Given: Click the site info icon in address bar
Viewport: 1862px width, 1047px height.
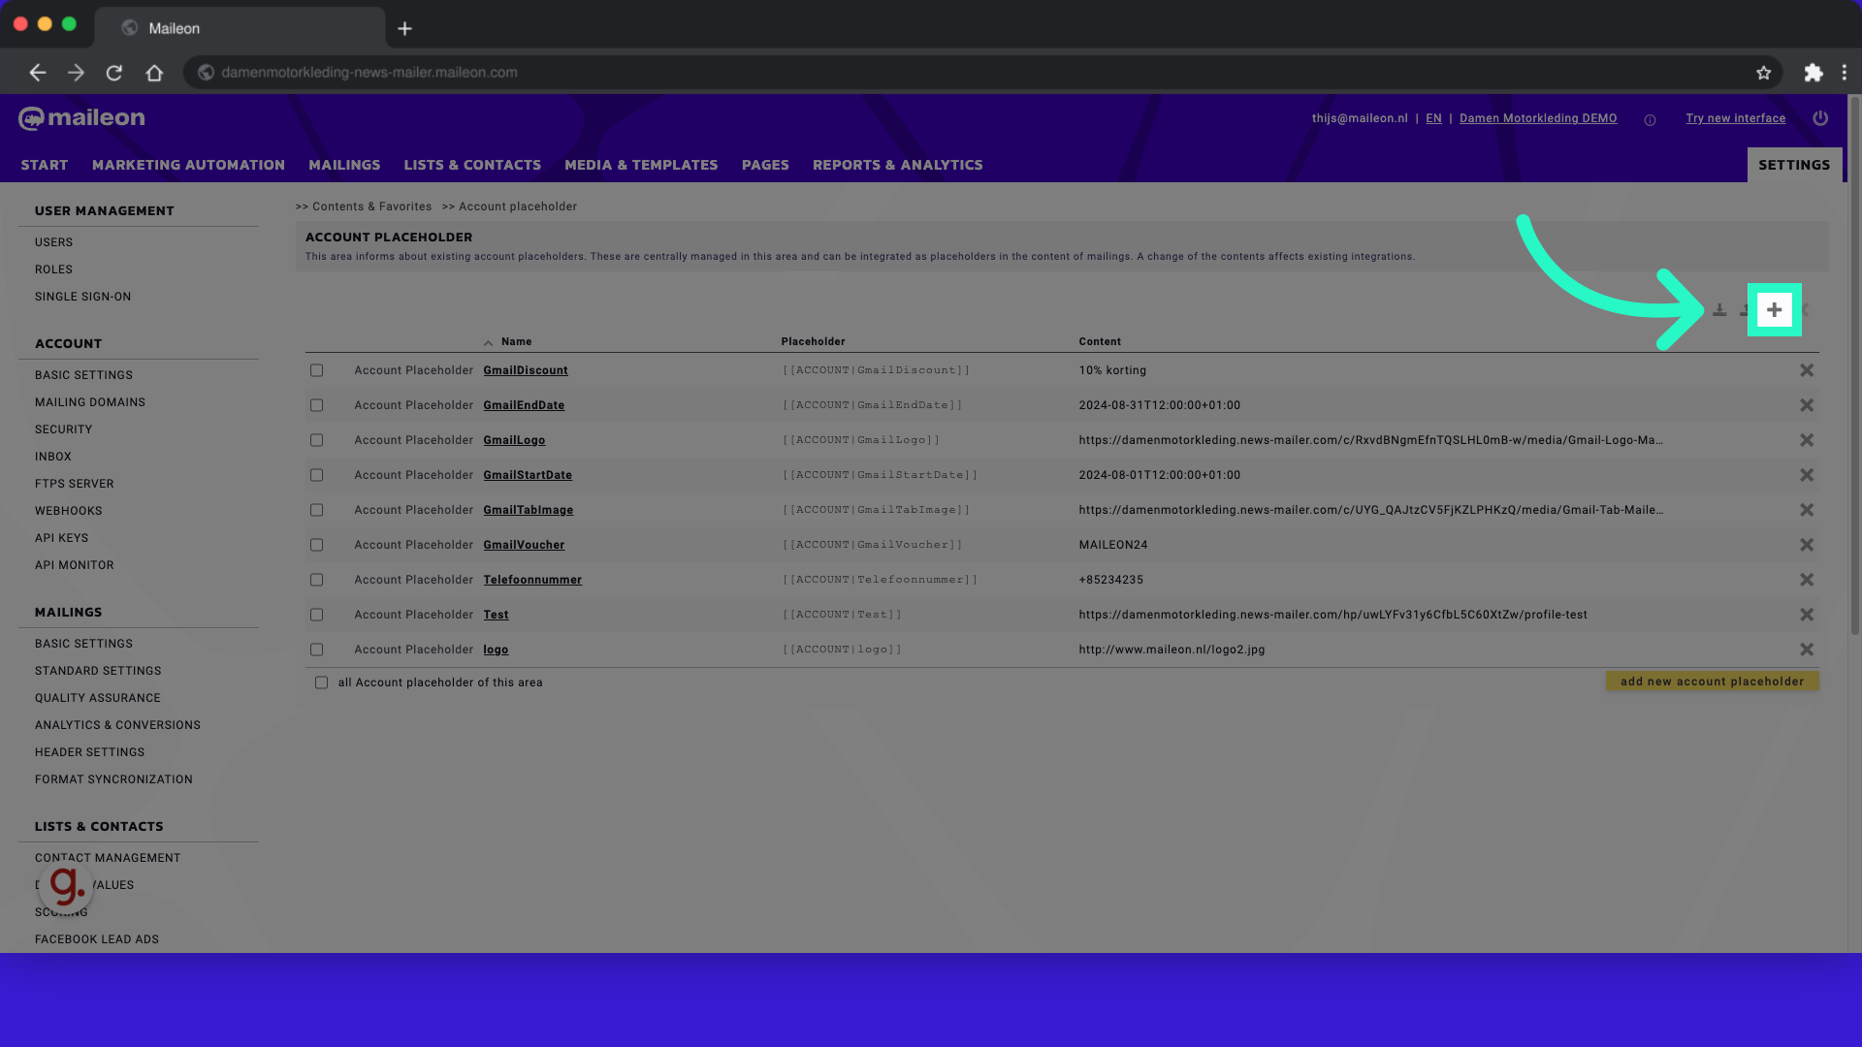Looking at the screenshot, I should (x=206, y=73).
